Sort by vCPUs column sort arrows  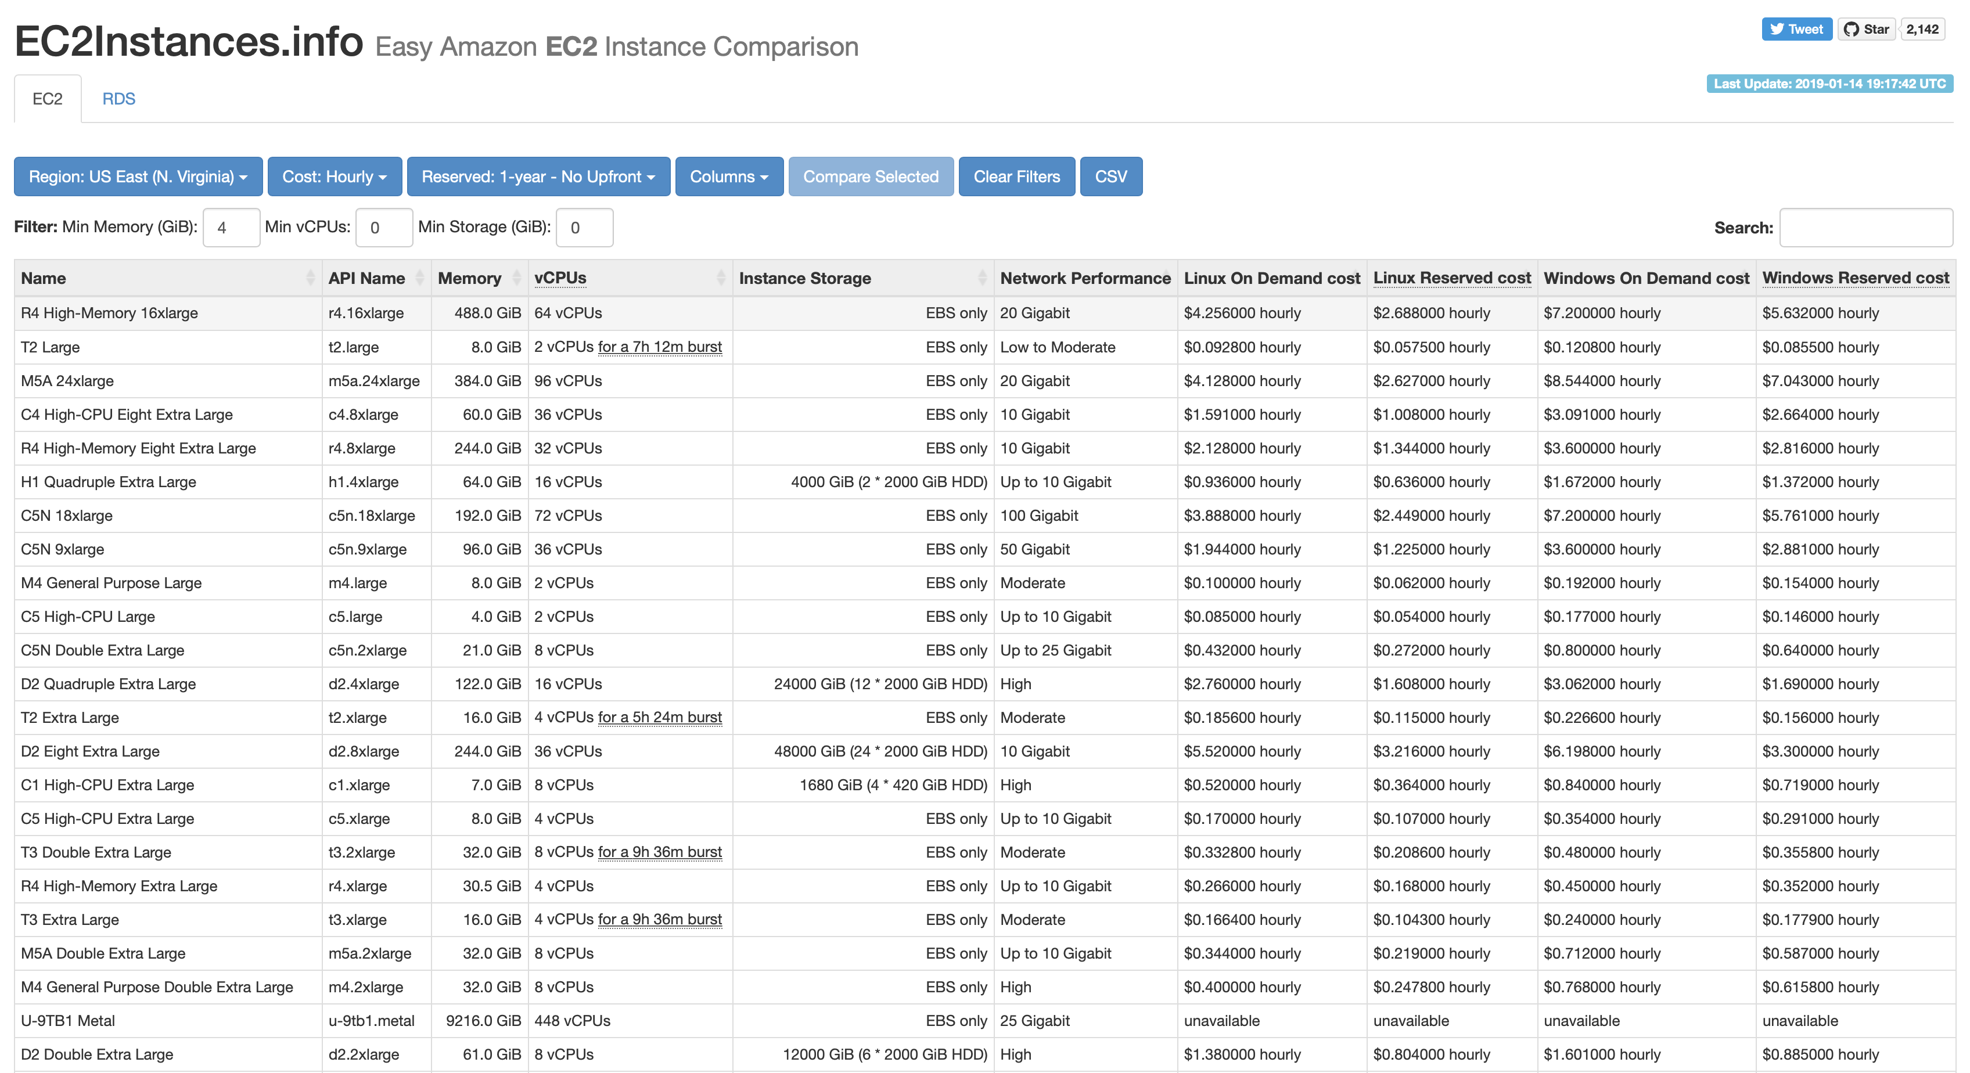(x=720, y=278)
